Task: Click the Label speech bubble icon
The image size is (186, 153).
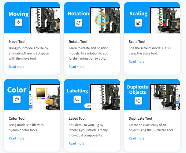Action: coord(77,99)
